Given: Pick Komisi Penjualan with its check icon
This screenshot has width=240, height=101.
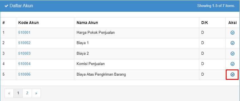Looking at the screenshot, I should tap(232, 64).
